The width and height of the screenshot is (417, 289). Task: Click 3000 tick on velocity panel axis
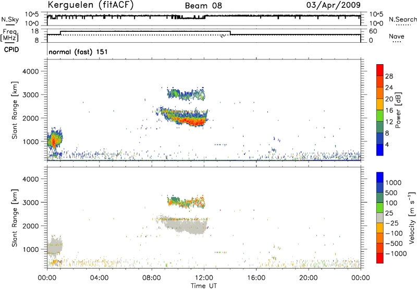pyautogui.click(x=30, y=202)
